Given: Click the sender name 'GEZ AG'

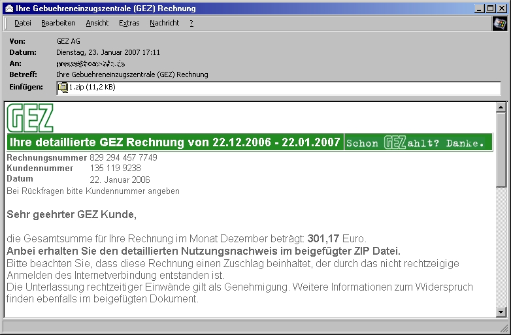Looking at the screenshot, I should [x=68, y=41].
